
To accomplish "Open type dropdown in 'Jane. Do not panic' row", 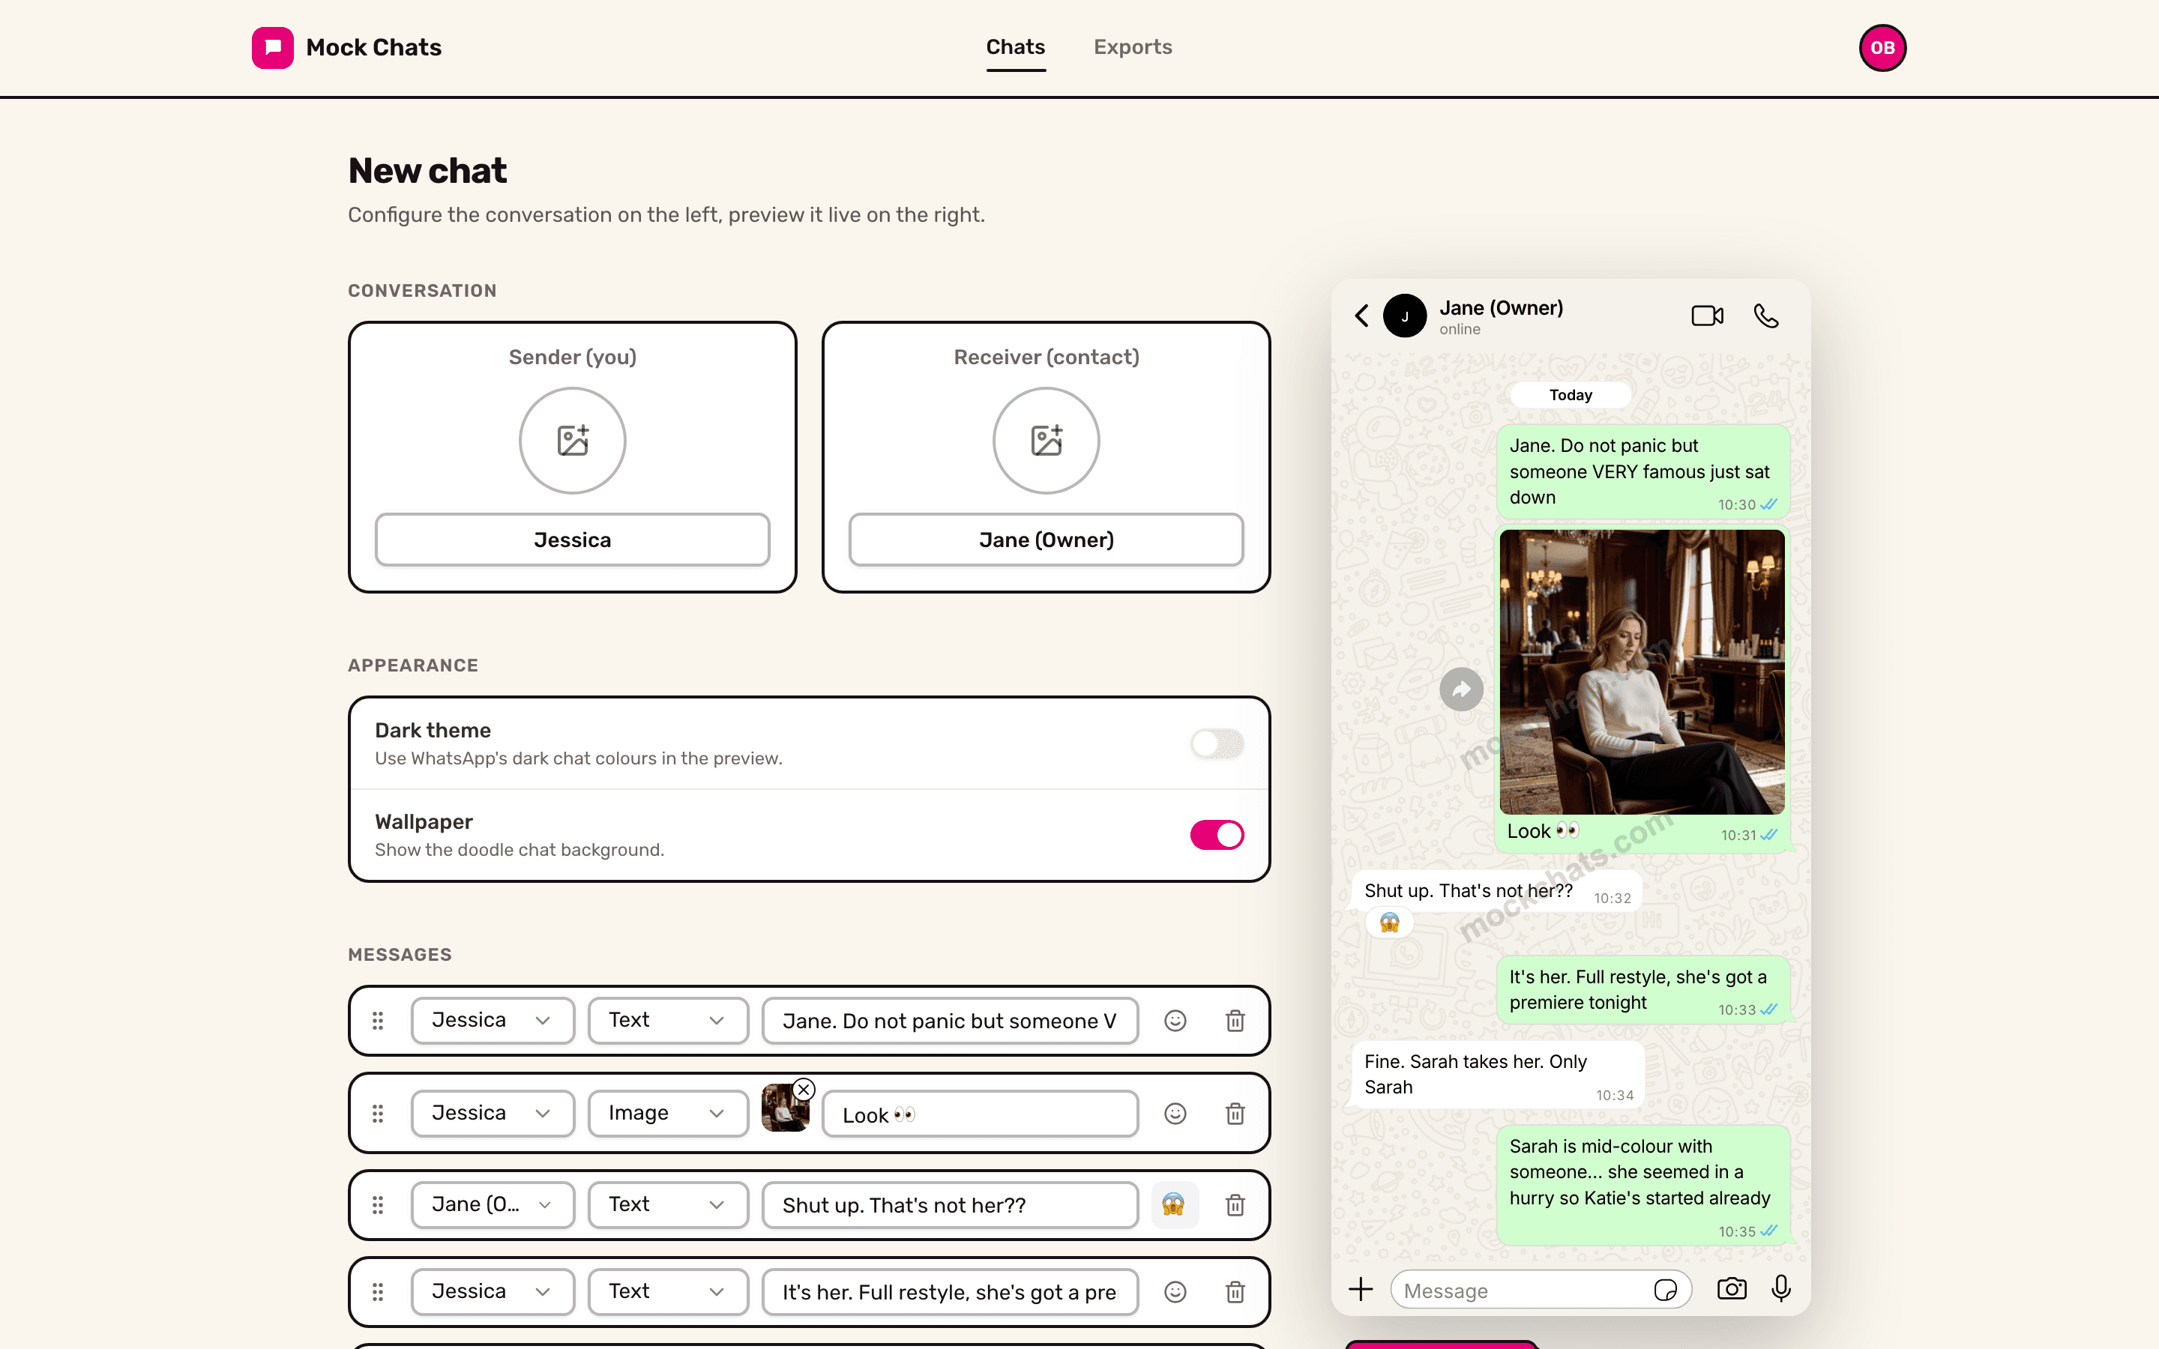I will (668, 1021).
